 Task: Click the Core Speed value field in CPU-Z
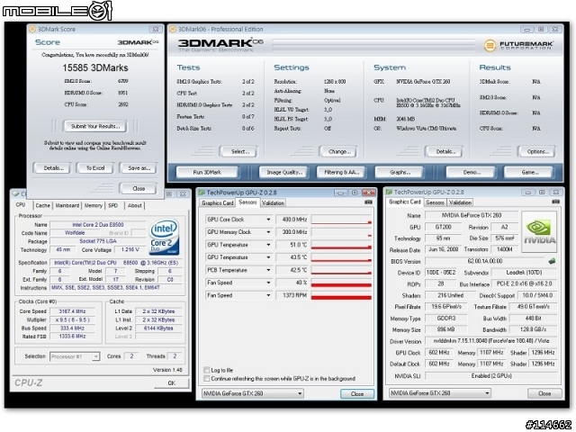coord(72,311)
